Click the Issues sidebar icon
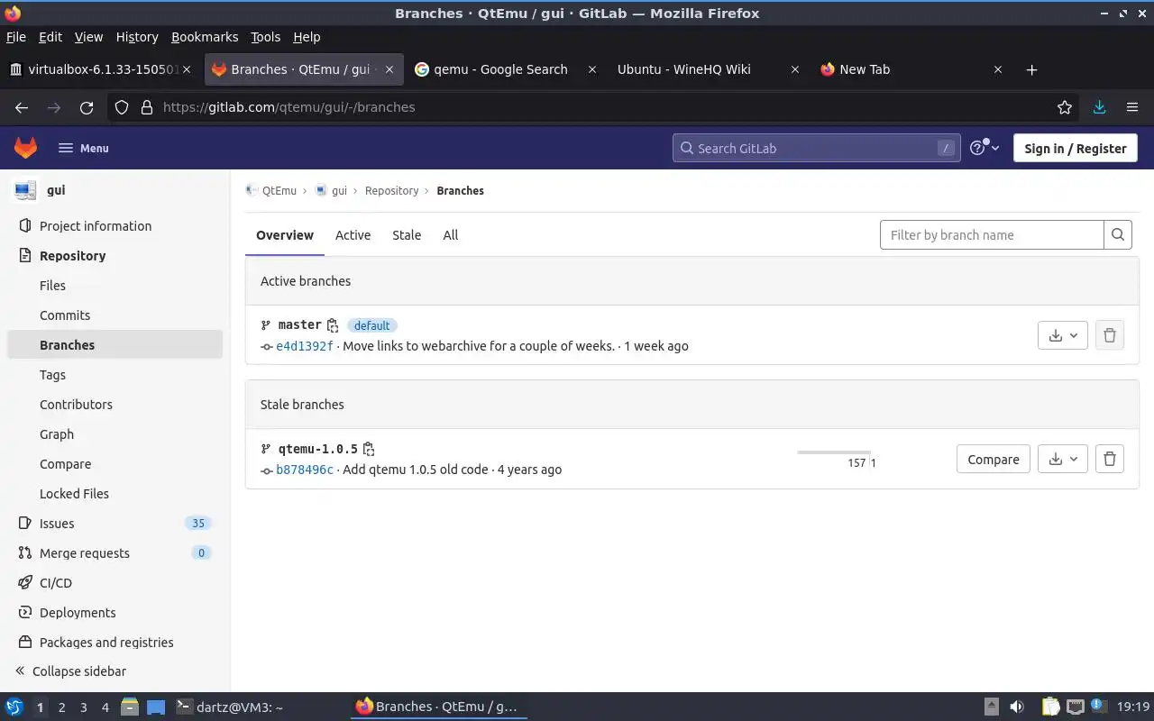Screen dimensions: 1154x721 25,524
